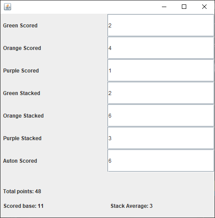Screen dimensions: 215x218
Task: Click the Auton Scored input field
Action: (x=161, y=161)
